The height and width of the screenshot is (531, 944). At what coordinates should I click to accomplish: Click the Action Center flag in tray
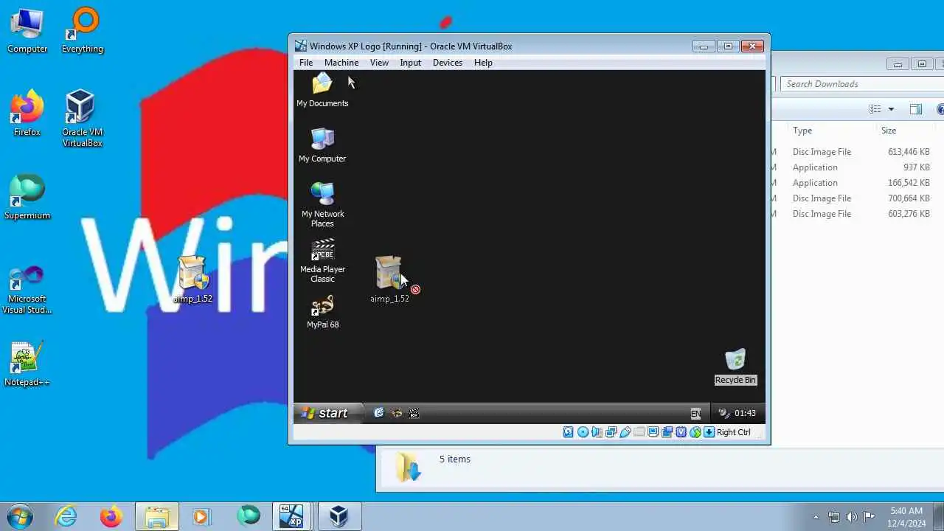(869, 517)
